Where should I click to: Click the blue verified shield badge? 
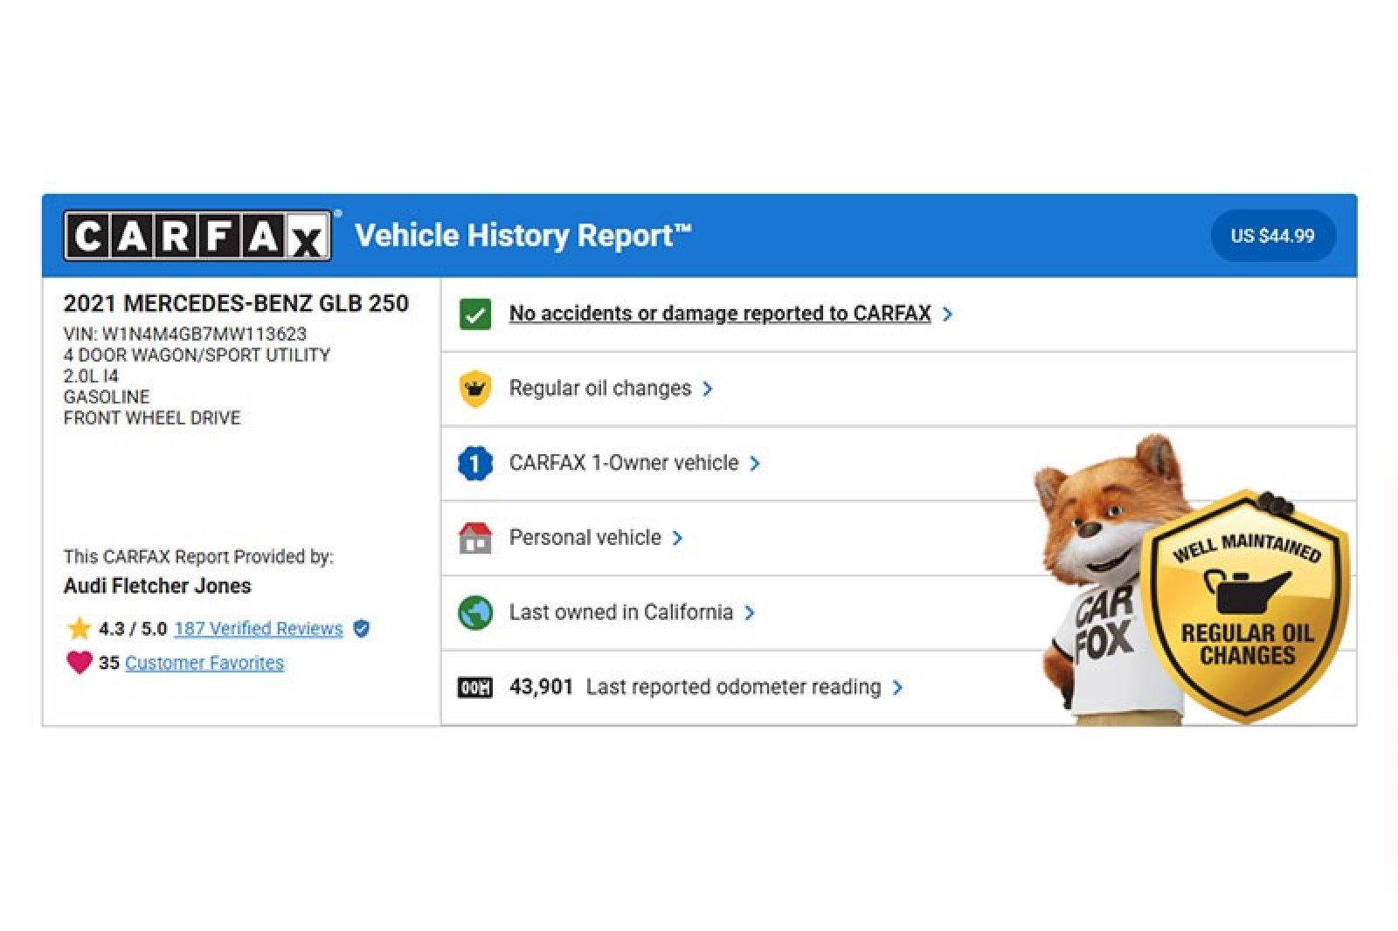click(361, 628)
